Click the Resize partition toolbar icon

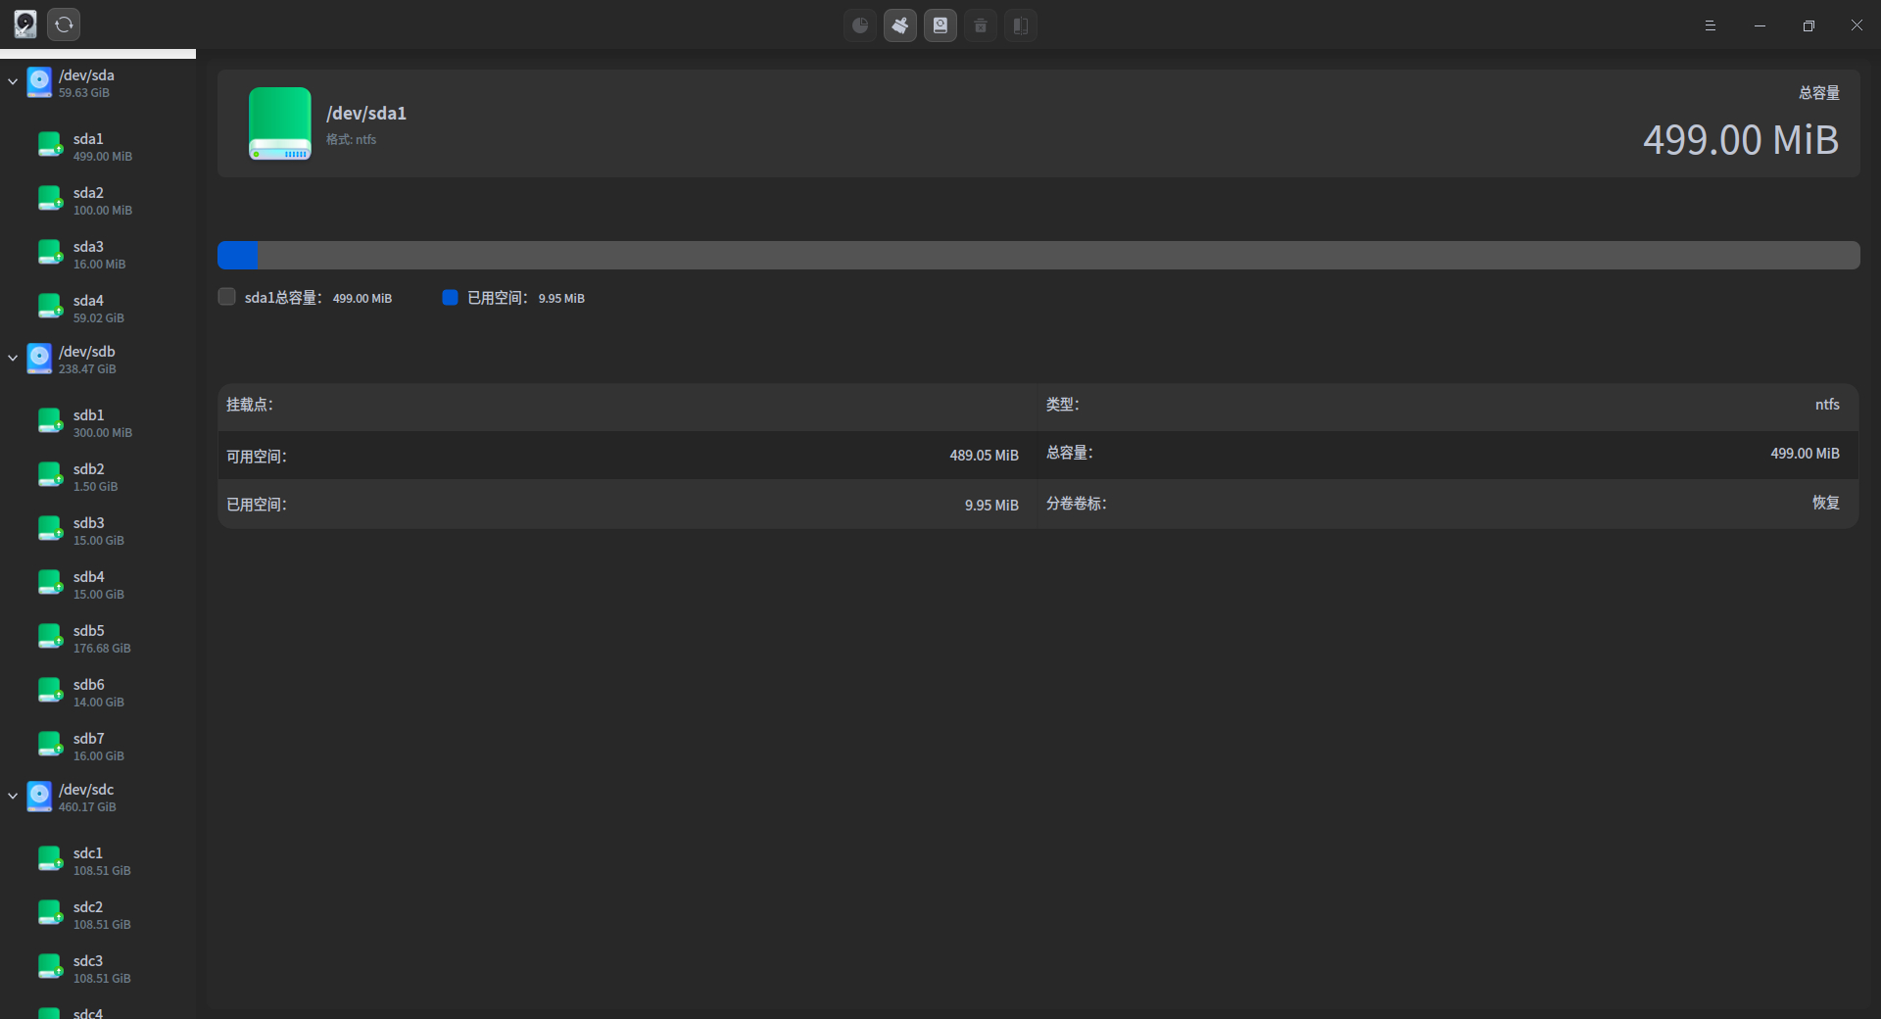1021,25
